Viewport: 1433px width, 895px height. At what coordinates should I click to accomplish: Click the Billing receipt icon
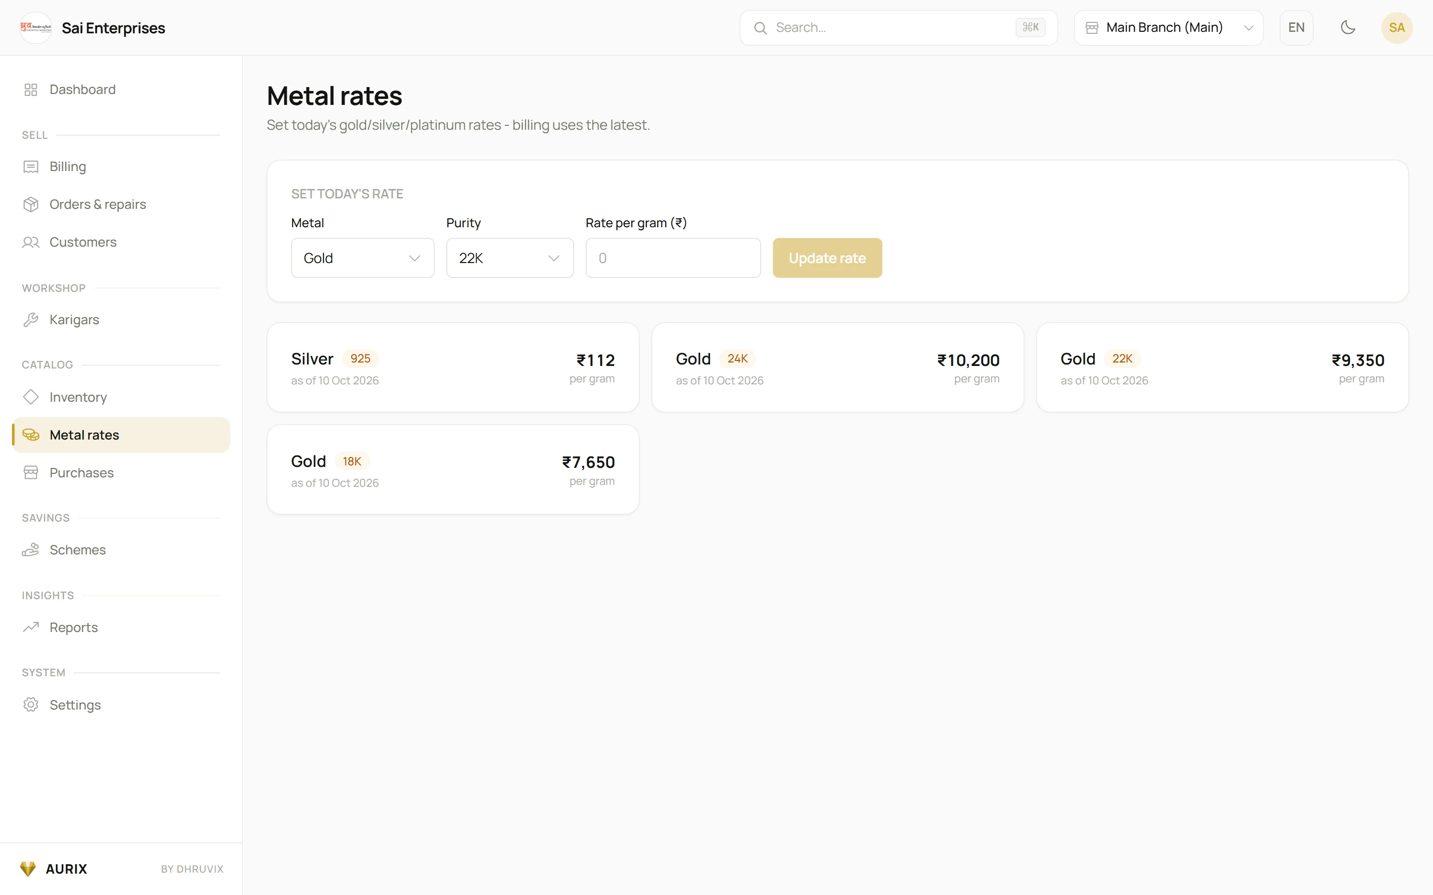coord(31,167)
